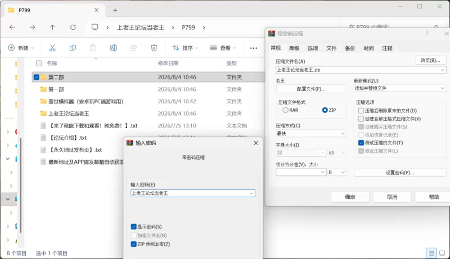This screenshot has width=450, height=259.
Task: Click the Explorer back arrow
Action: pyautogui.click(x=12, y=27)
